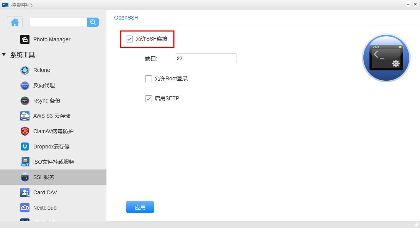420x228 pixels.
Task: Click the Home icon button
Action: (15, 22)
